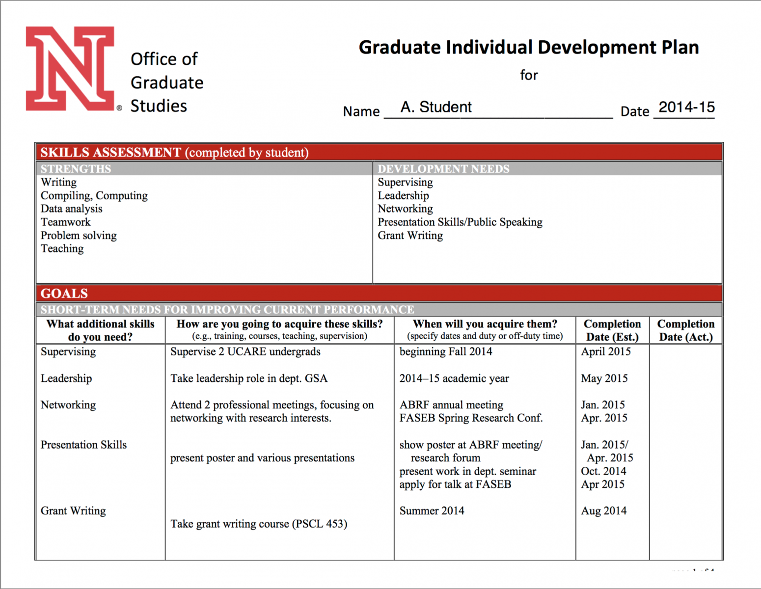Click 'Supervising' in the goals table
This screenshot has width=761, height=589.
click(x=68, y=351)
